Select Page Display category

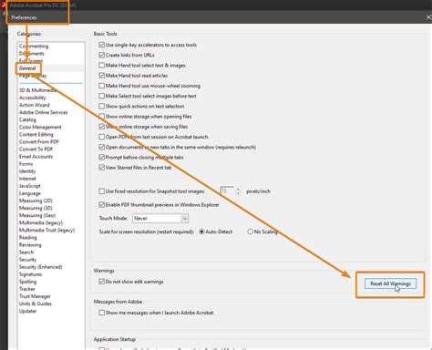(x=33, y=76)
